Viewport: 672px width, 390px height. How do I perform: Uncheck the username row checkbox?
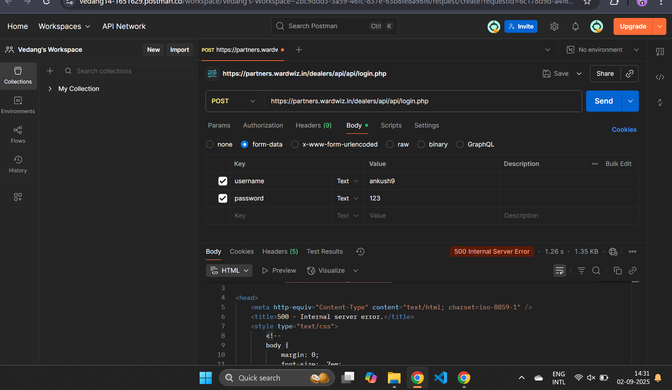tap(222, 181)
